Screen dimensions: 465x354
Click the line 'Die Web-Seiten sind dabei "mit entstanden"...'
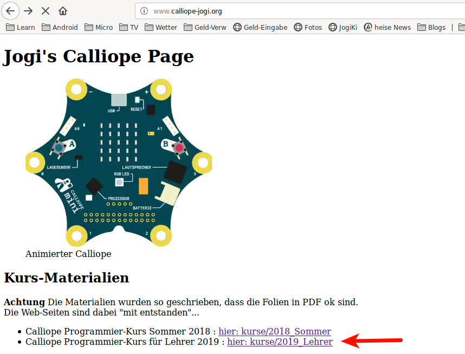pyautogui.click(x=101, y=312)
